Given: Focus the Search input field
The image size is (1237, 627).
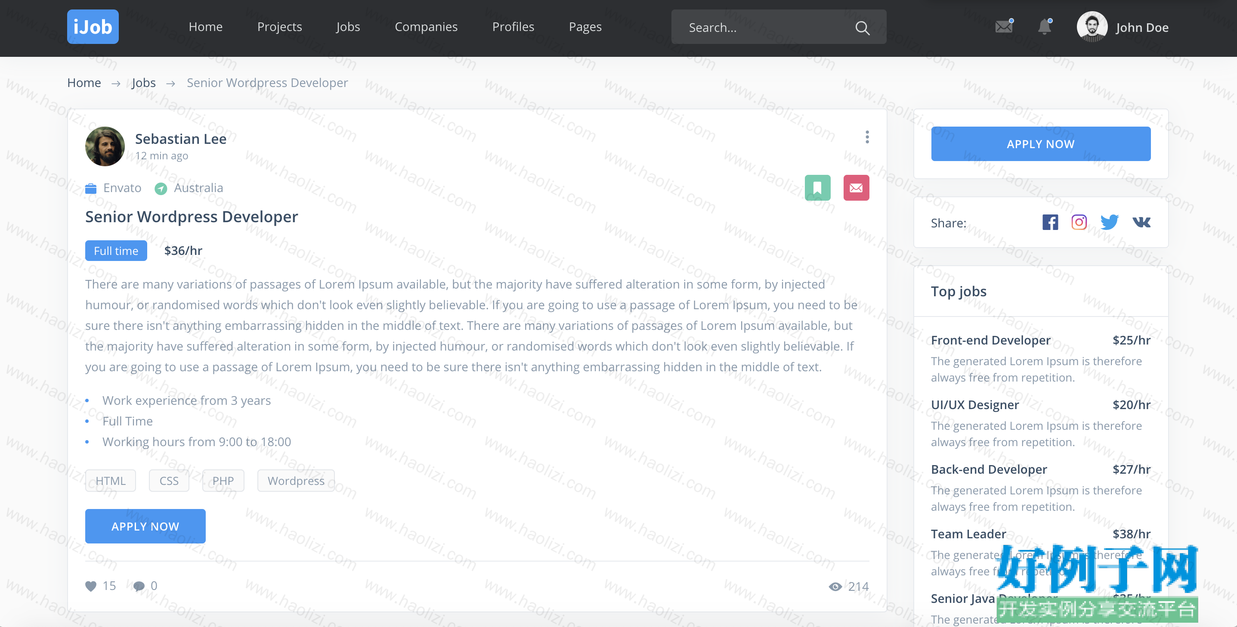Looking at the screenshot, I should point(779,27).
